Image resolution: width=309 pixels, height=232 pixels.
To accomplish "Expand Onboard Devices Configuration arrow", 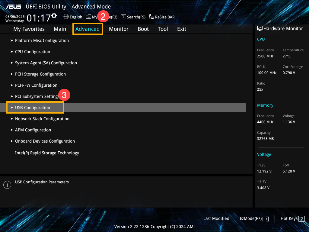I will [x=12, y=141].
